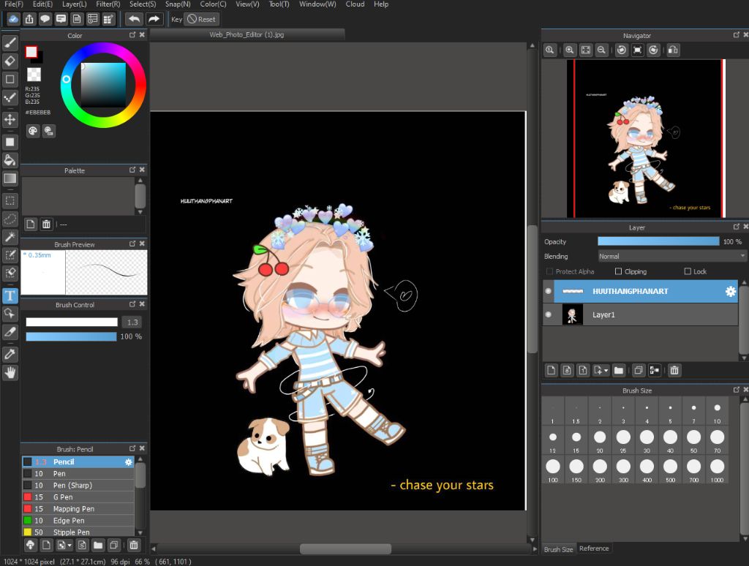This screenshot has height=566, width=749.
Task: Hide the Layer1 layer
Action: click(549, 314)
